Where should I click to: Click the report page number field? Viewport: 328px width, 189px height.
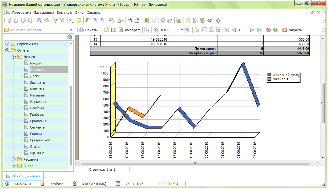[243, 30]
